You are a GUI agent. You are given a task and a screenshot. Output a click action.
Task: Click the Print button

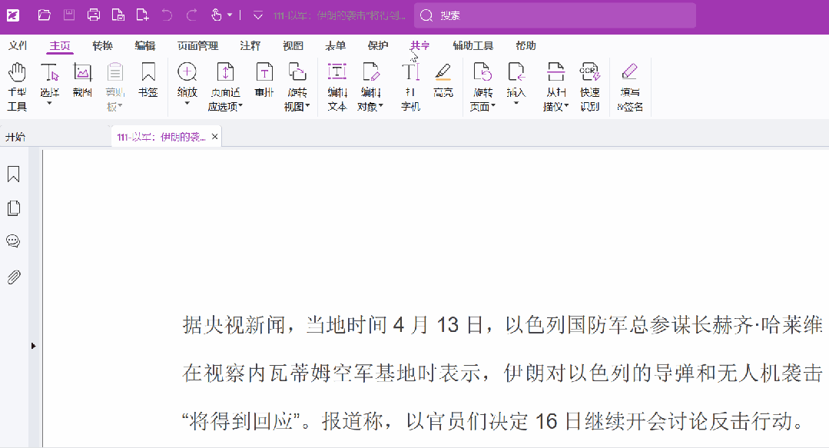pos(93,14)
